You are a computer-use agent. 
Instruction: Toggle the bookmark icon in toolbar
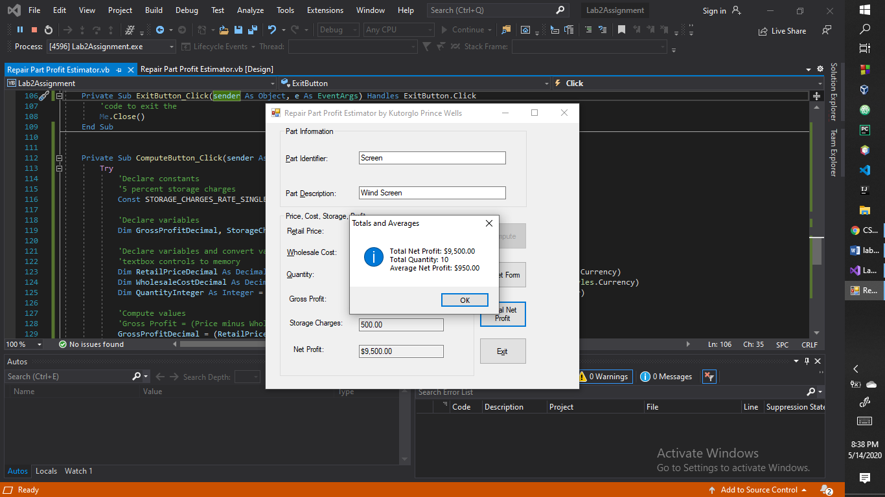point(621,30)
